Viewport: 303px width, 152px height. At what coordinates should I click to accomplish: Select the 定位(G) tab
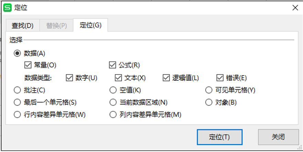tap(90, 25)
